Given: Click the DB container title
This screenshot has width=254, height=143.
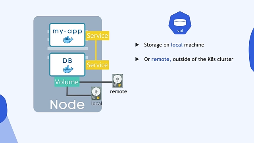Looking at the screenshot, I should (67, 61).
